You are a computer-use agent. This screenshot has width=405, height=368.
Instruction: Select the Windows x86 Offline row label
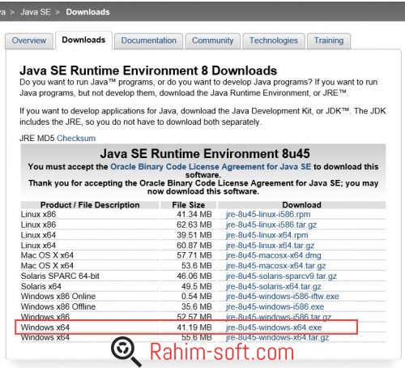click(58, 306)
